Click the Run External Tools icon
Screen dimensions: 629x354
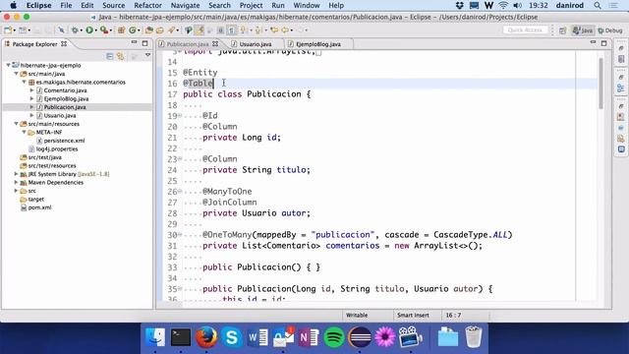[104, 30]
